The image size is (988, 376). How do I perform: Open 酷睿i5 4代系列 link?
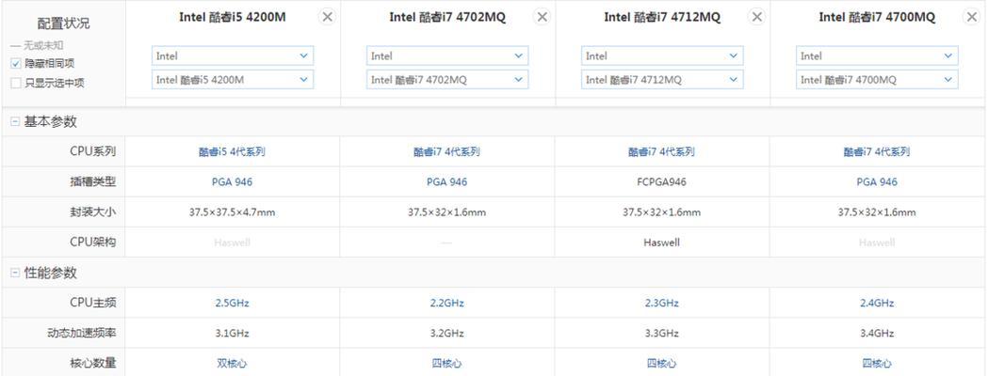(x=232, y=151)
